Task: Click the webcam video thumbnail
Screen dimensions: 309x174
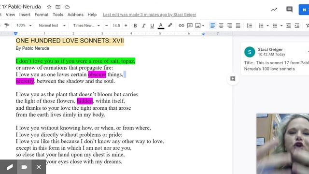Action: coord(282,144)
